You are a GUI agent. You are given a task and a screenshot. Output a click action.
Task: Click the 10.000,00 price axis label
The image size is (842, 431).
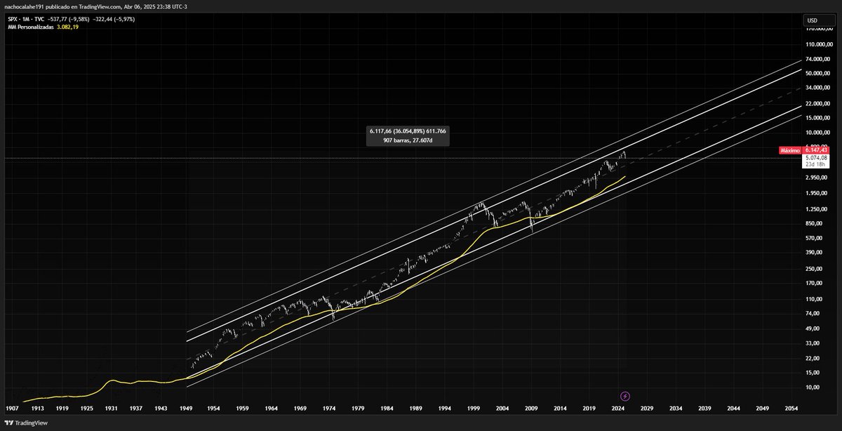pos(818,132)
